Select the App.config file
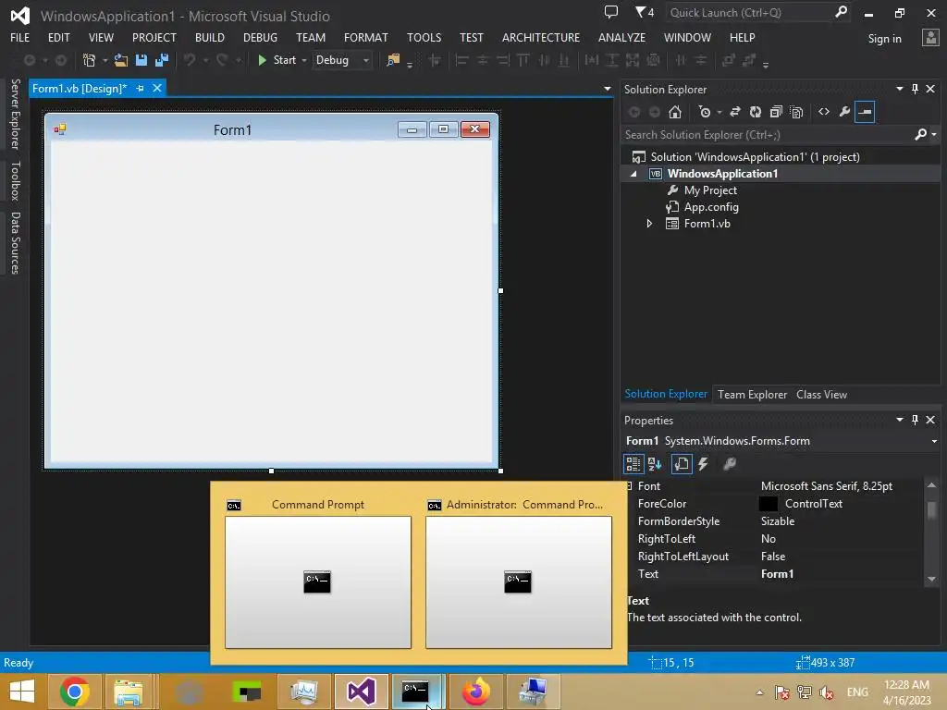Viewport: 947px width, 710px height. [x=711, y=207]
